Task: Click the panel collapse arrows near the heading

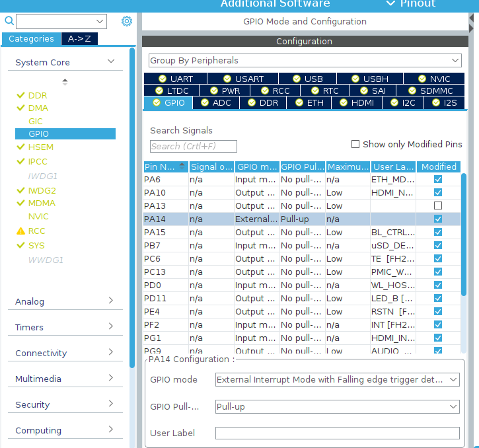Action: tap(471, 23)
